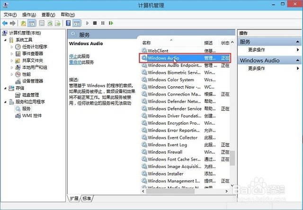Collapse the 服务和应用程序 node

6,101
